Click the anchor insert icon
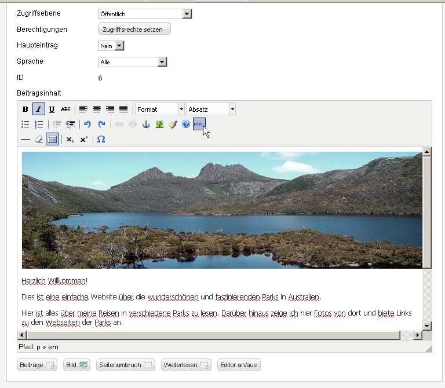 [146, 124]
